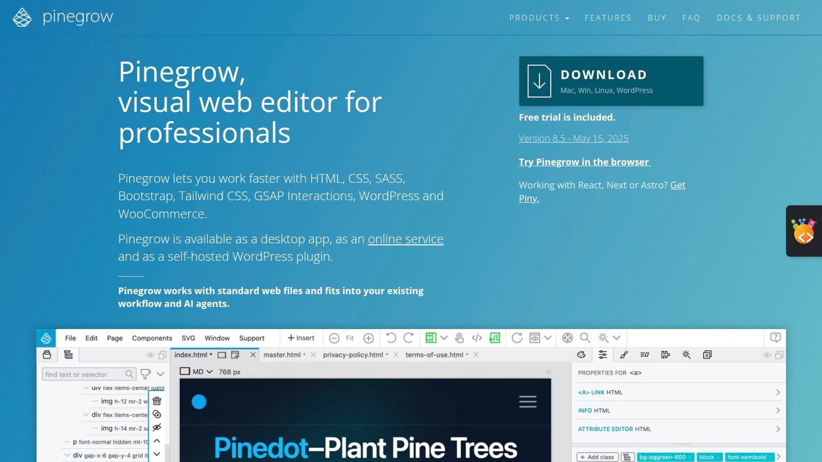Close the index.html tab
Viewport: 822px width, 462px height.
[253, 355]
